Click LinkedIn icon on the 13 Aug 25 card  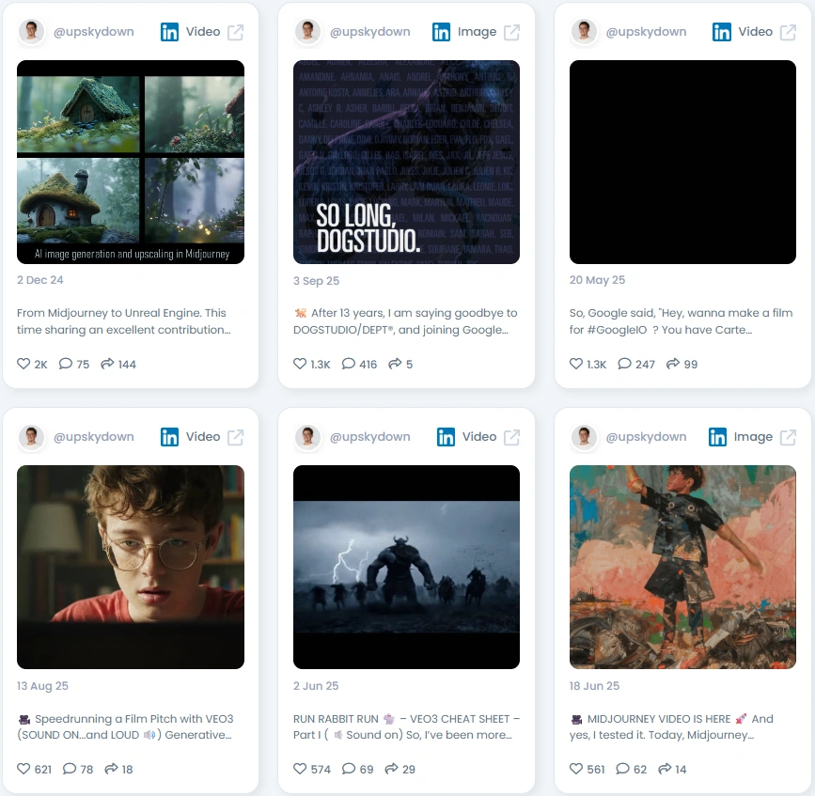169,437
